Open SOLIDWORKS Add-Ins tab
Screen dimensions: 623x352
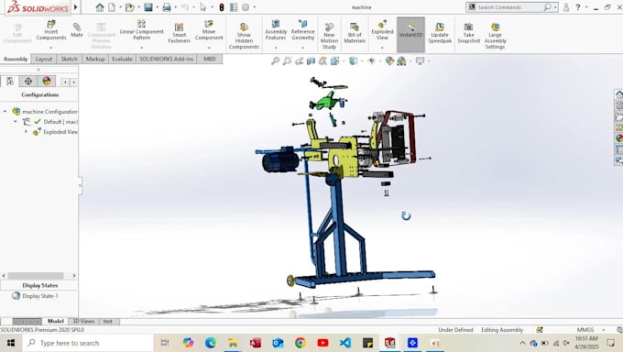pos(167,59)
